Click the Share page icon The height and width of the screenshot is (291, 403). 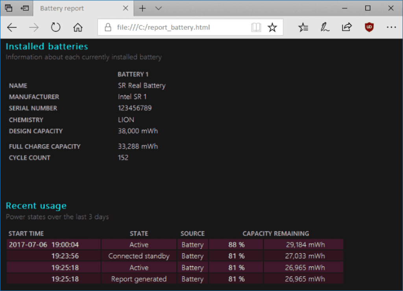pos(347,28)
